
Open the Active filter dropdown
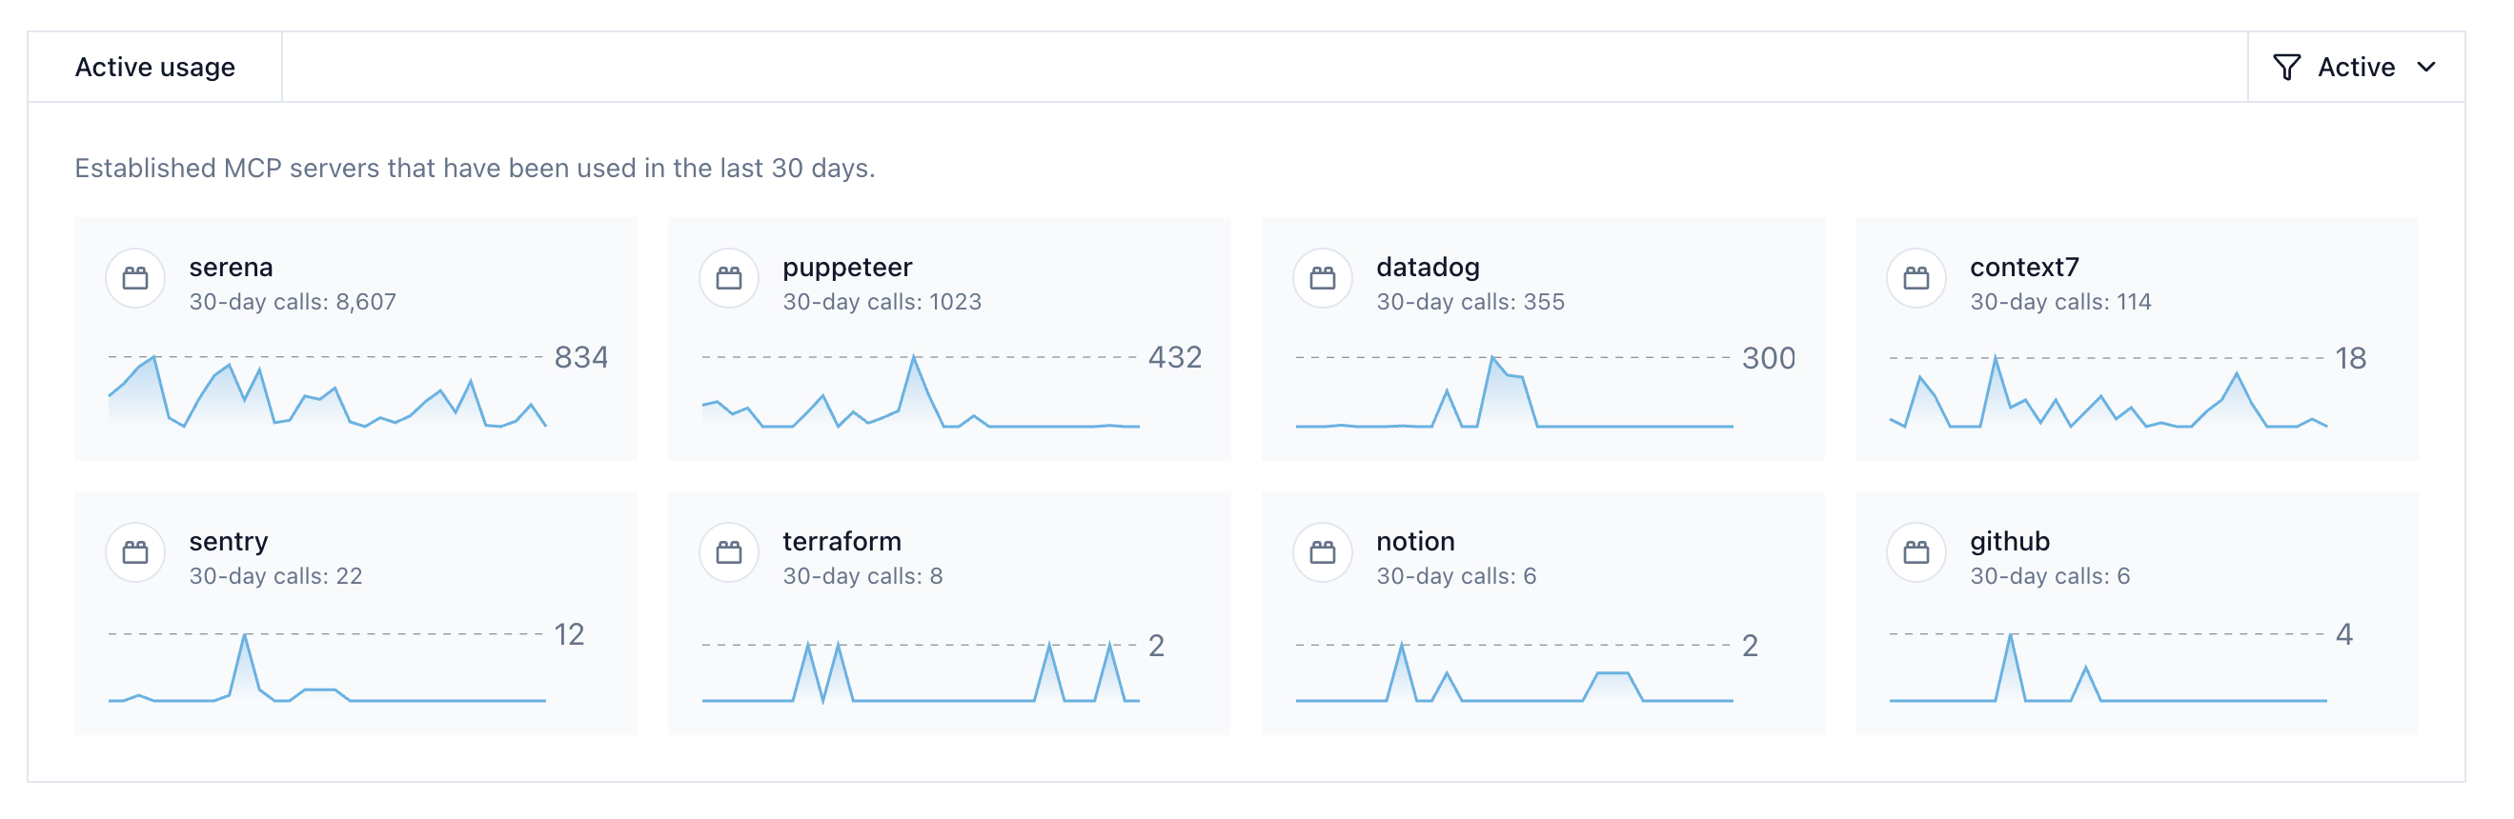2354,68
